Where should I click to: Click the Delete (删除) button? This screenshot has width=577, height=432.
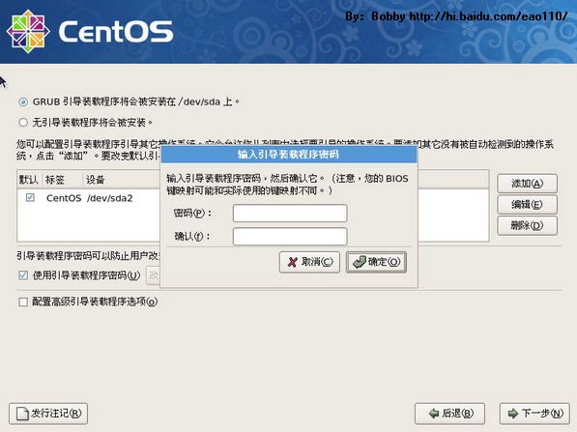pos(527,225)
